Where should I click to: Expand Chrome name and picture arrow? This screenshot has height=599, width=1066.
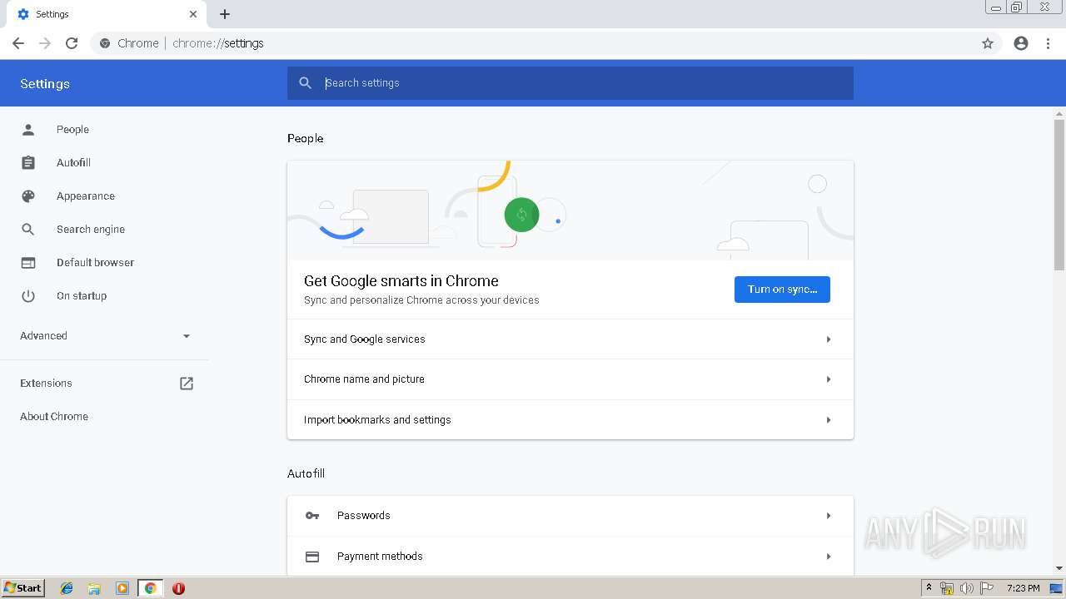pyautogui.click(x=829, y=379)
